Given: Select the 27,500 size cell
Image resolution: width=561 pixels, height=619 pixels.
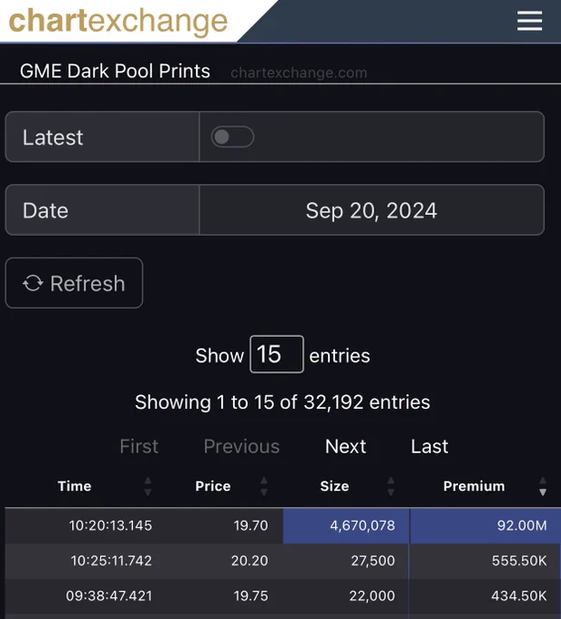Looking at the screenshot, I should pos(346,561).
